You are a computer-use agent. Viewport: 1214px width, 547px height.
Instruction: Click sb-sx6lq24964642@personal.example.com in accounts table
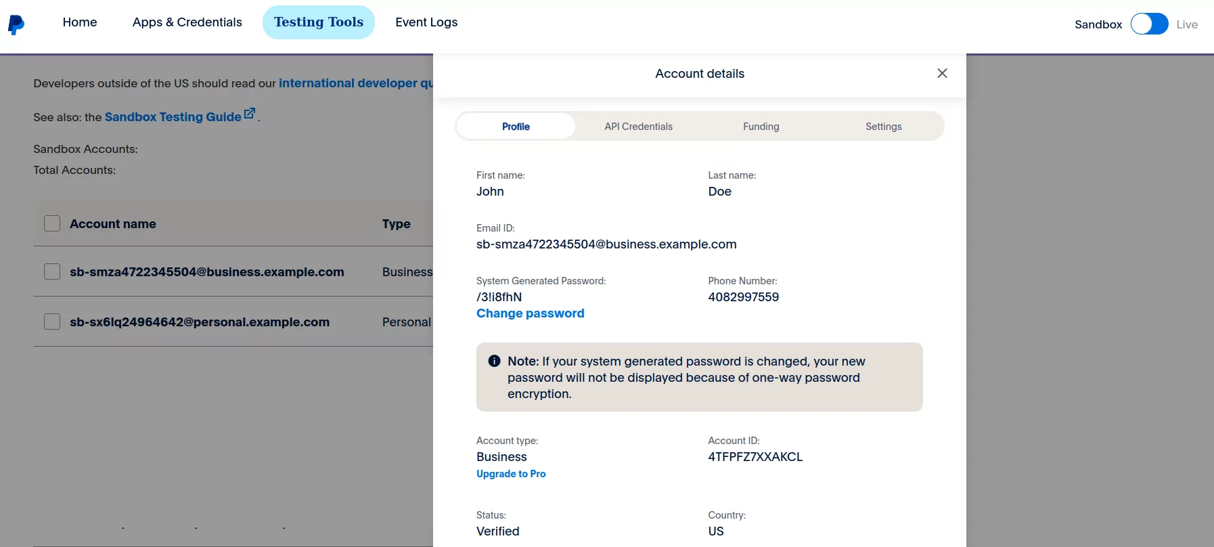point(200,322)
